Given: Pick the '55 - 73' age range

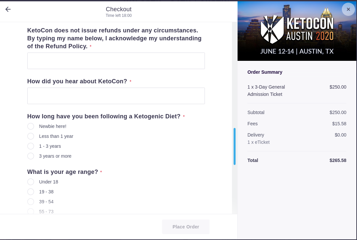Looking at the screenshot, I should [x=30, y=211].
